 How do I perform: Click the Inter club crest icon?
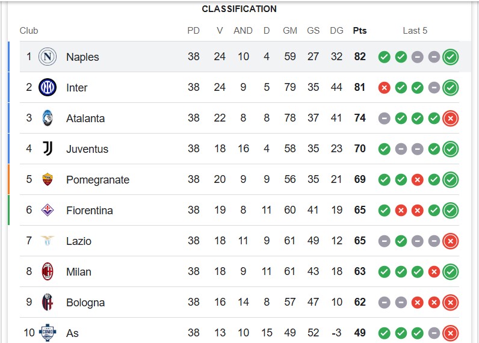48,87
